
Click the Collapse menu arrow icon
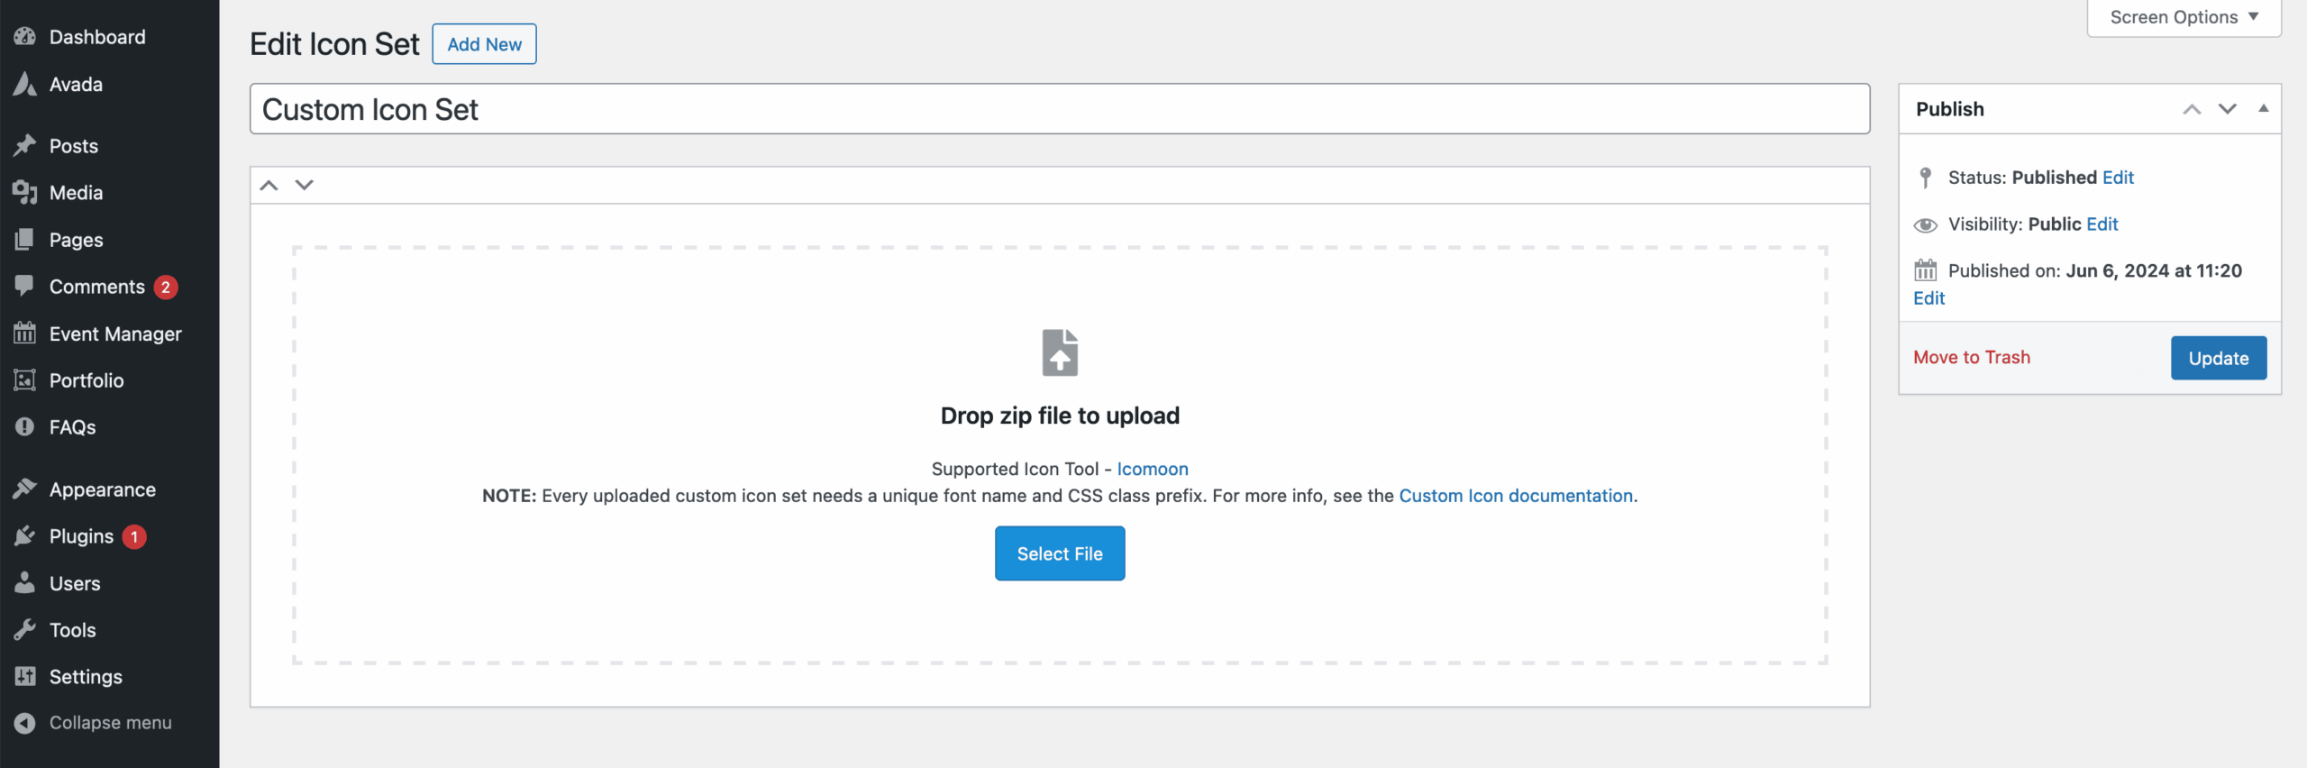coord(25,723)
